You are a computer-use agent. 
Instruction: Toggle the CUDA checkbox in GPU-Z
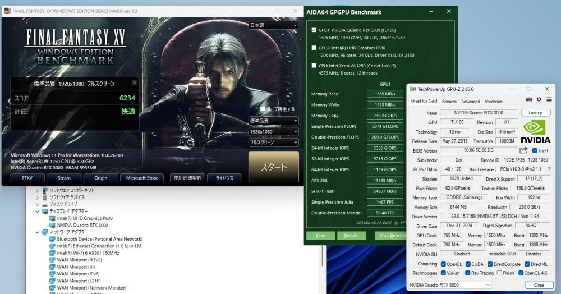point(468,264)
